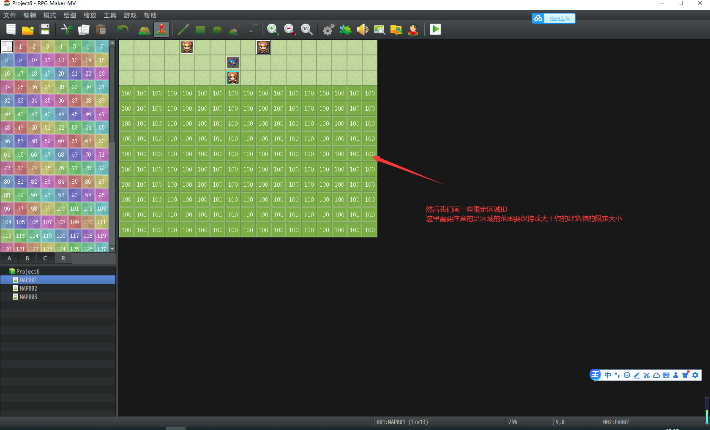Start Playtest with green play button
710x430 pixels.
[x=435, y=30]
